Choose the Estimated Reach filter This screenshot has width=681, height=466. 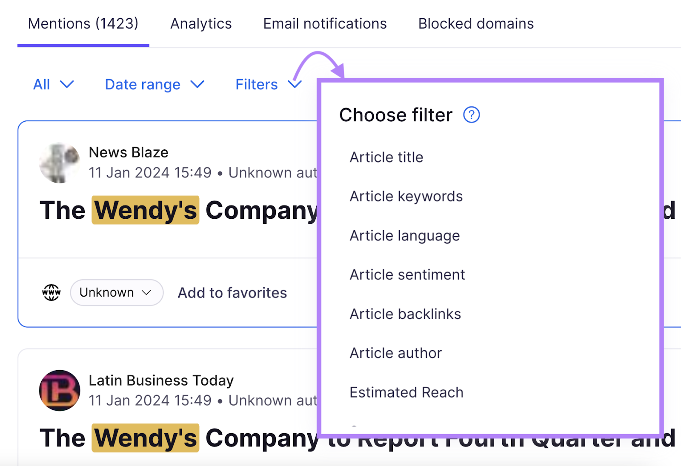406,392
